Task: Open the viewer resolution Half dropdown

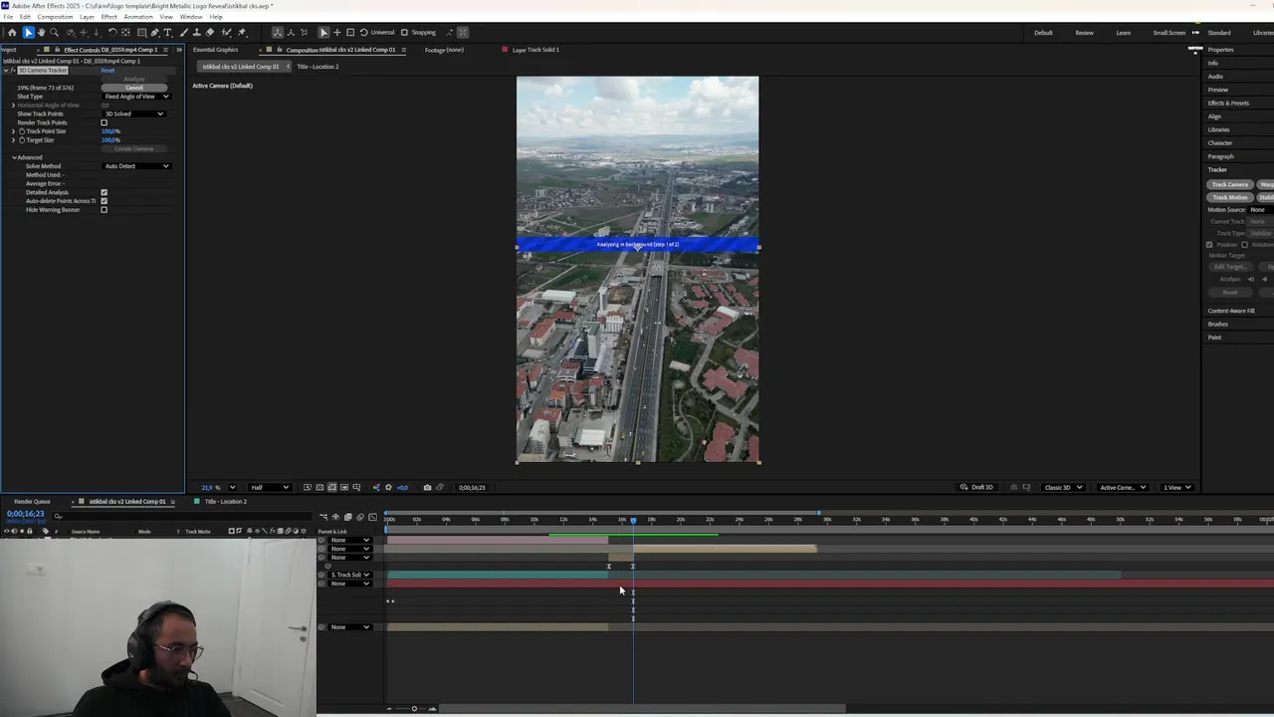Action: point(270,487)
